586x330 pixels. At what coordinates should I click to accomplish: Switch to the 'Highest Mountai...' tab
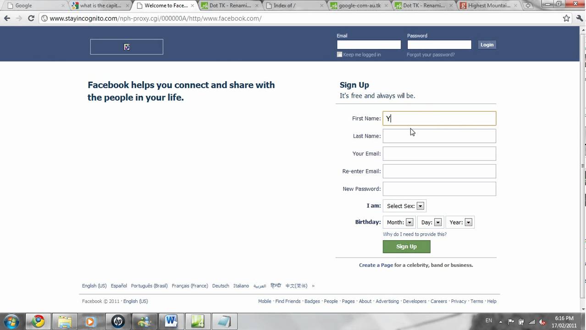pyautogui.click(x=488, y=6)
